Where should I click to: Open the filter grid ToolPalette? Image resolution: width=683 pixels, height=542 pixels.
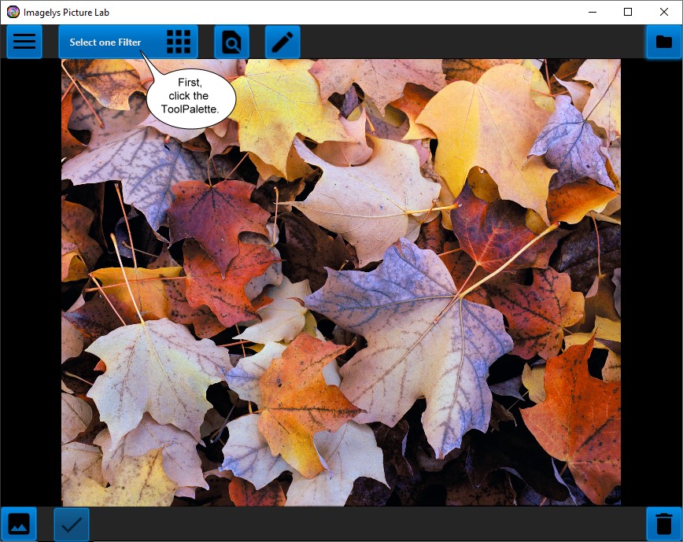click(x=179, y=42)
